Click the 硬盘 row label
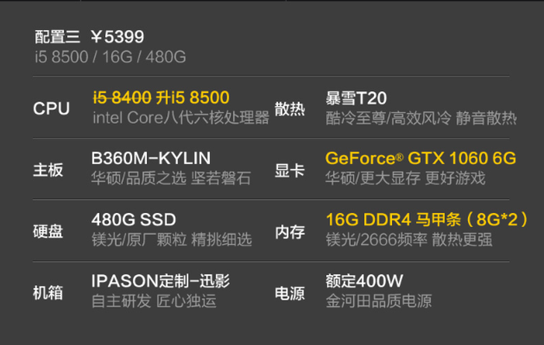 click(x=48, y=231)
